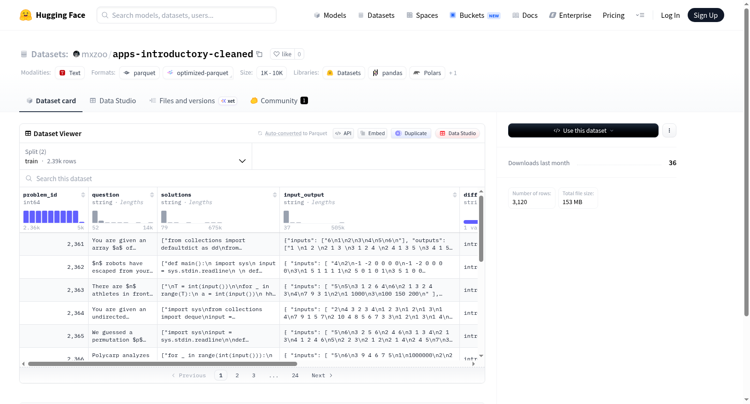Click the table vertical scrollbar

click(481, 229)
